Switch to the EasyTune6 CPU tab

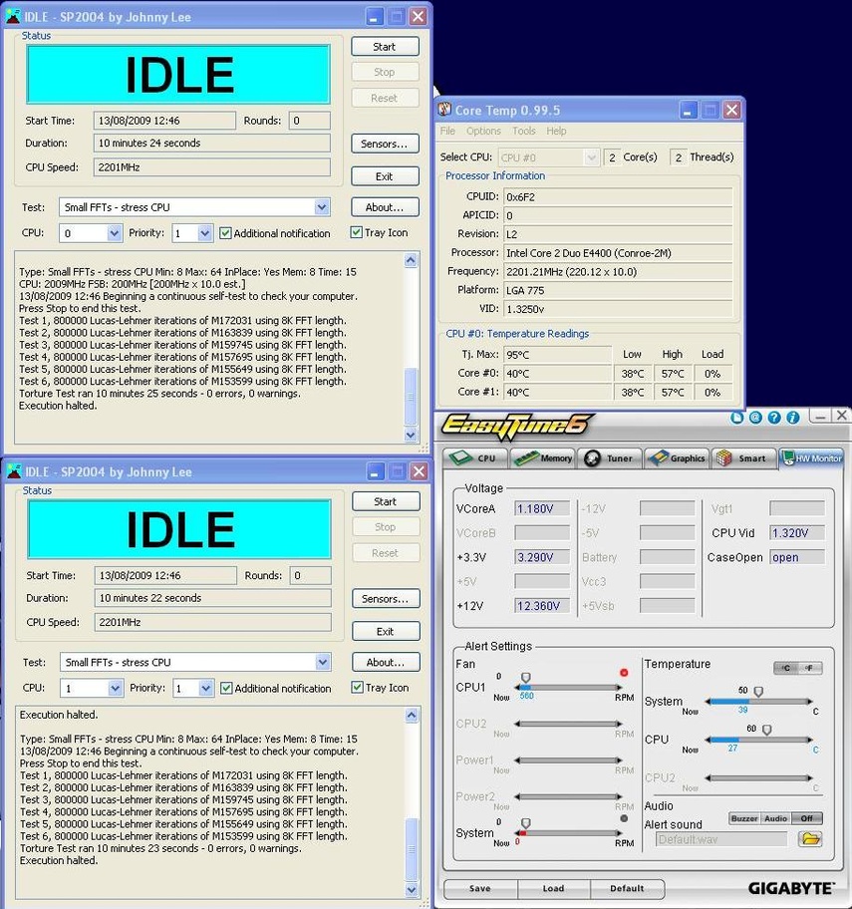point(475,457)
